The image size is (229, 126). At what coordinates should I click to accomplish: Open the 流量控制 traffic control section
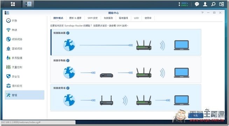pos(25,67)
